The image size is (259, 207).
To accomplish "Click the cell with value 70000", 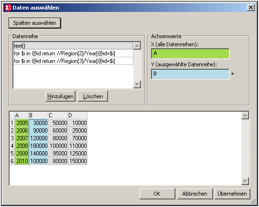I will 77,138.
